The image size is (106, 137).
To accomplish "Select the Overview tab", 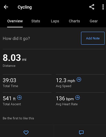I will [15, 21].
